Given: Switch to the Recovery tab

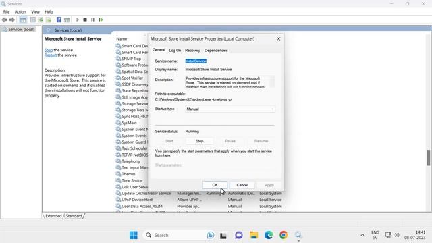Looking at the screenshot, I should [x=192, y=51].
